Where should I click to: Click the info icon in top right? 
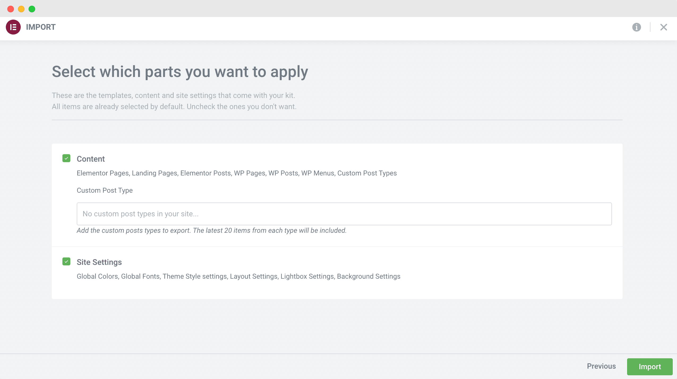[x=637, y=27]
